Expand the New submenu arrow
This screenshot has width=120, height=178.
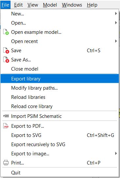pyautogui.click(x=116, y=13)
